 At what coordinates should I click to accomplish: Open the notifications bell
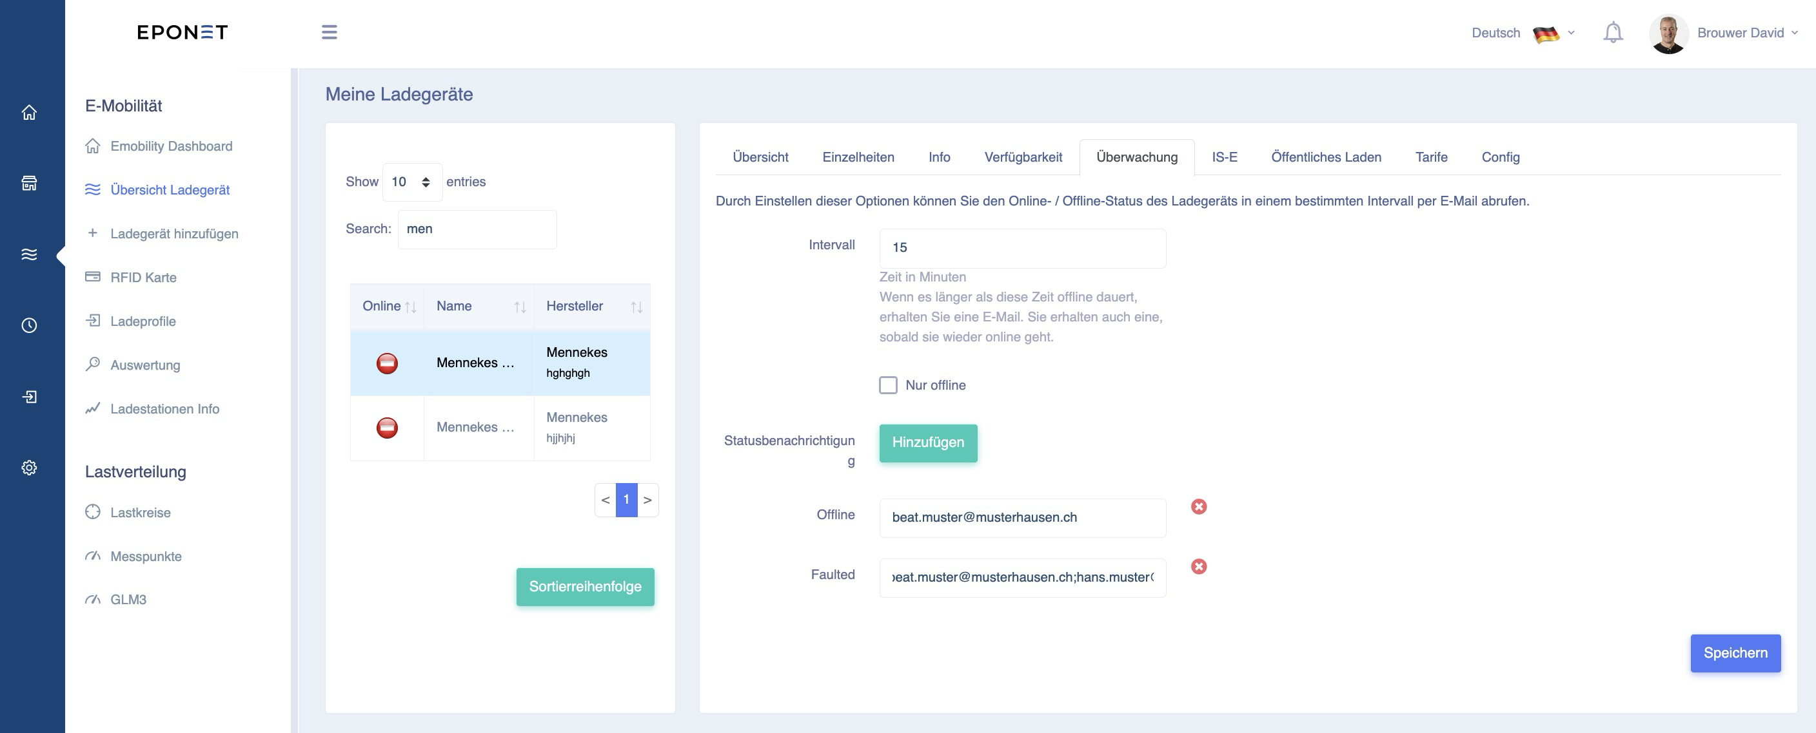[x=1612, y=32]
